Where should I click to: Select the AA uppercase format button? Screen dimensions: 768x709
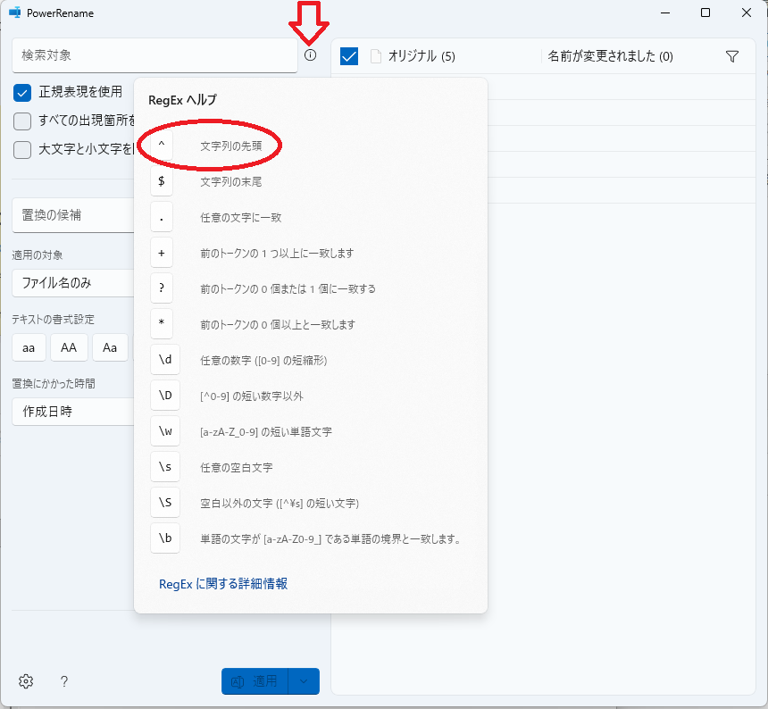pyautogui.click(x=69, y=347)
